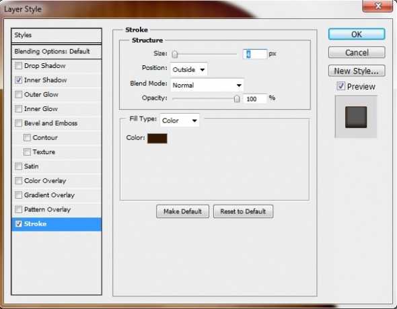Click Reset to Default button
The height and width of the screenshot is (309, 397).
pos(243,211)
